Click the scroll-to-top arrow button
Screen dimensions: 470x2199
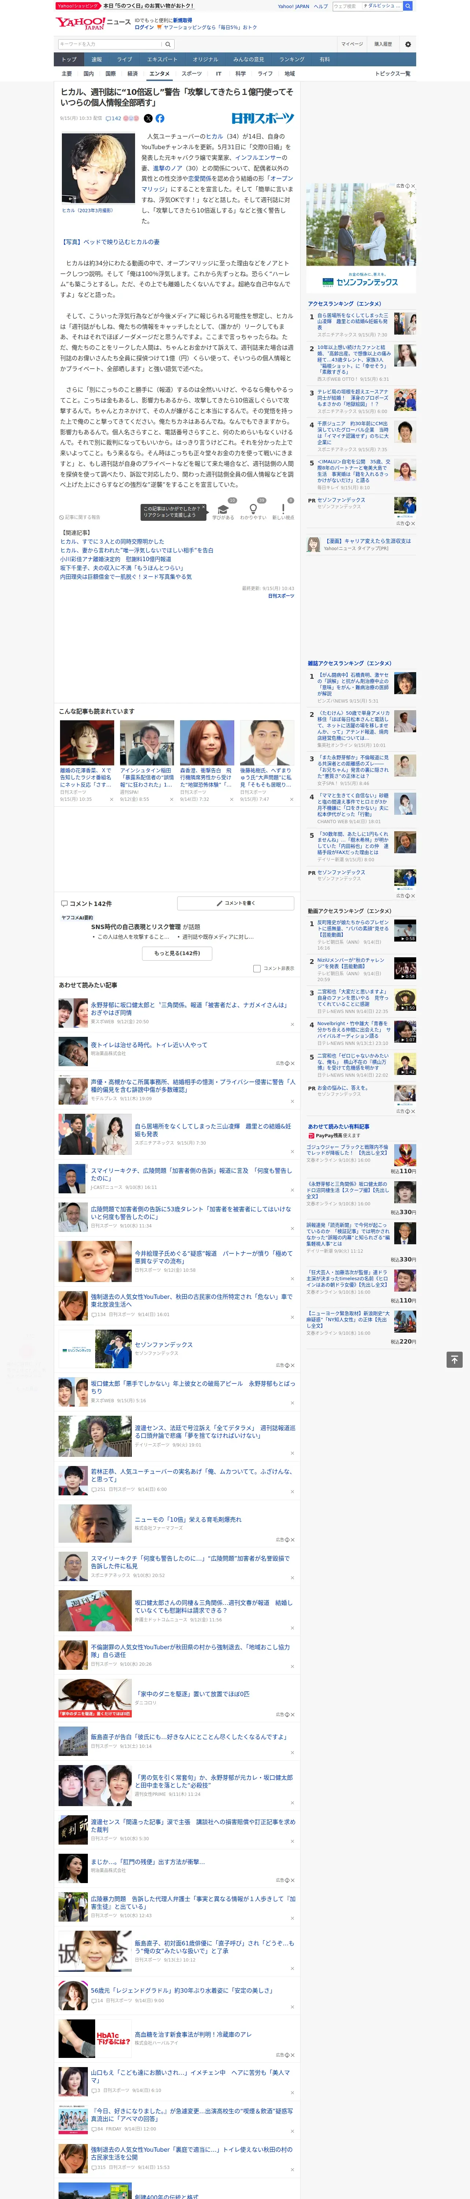(455, 1359)
